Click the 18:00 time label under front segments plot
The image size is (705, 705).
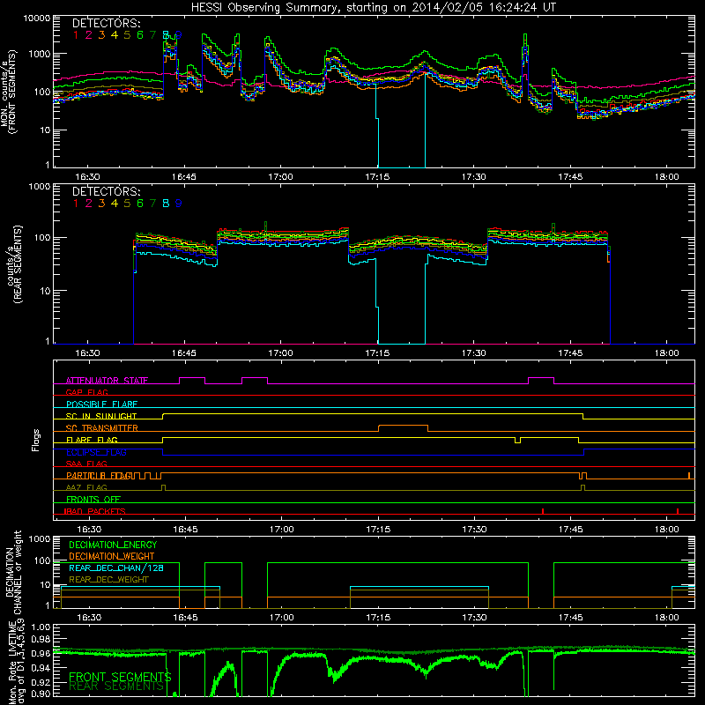coord(667,177)
